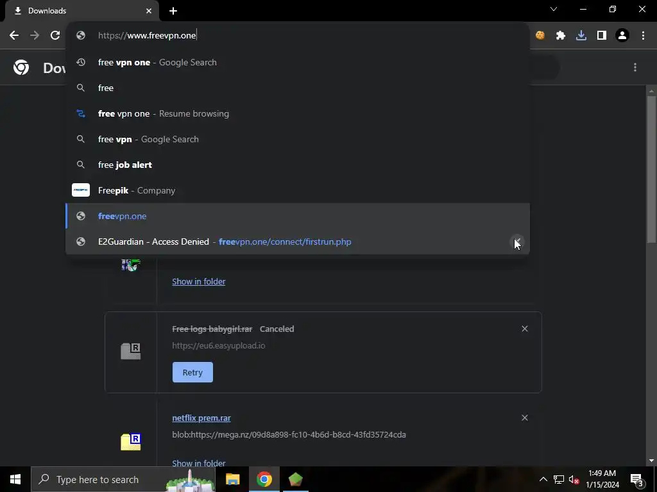Click the RAR icon of canceled download

(131, 351)
